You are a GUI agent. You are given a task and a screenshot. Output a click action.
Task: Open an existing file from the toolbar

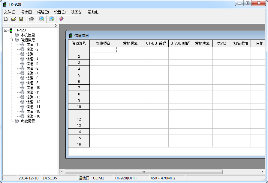pos(14,19)
